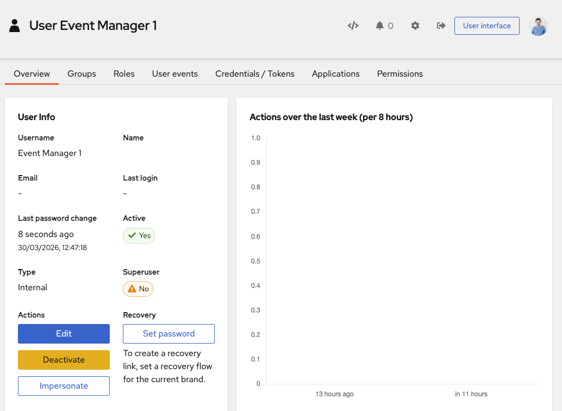This screenshot has height=411, width=562.
Task: Click the user silhouette icon beside title
Action: tap(15, 26)
